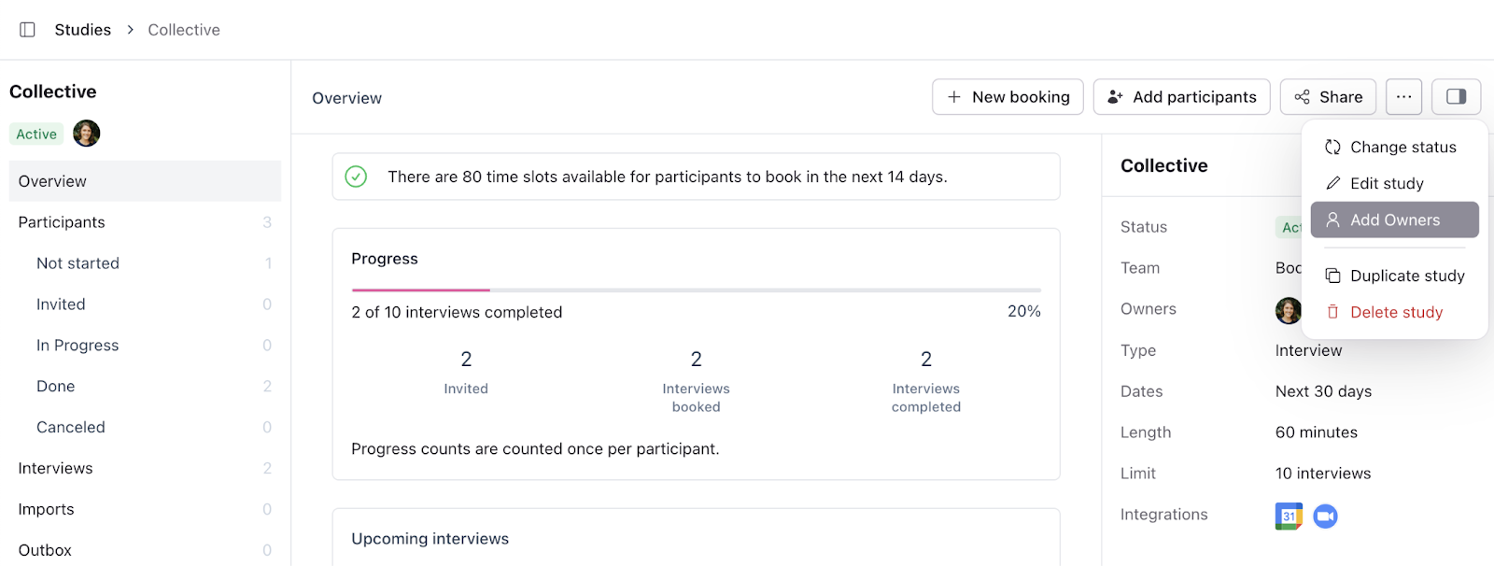Expand the Participants section in sidebar
This screenshot has width=1494, height=566.
(x=62, y=222)
